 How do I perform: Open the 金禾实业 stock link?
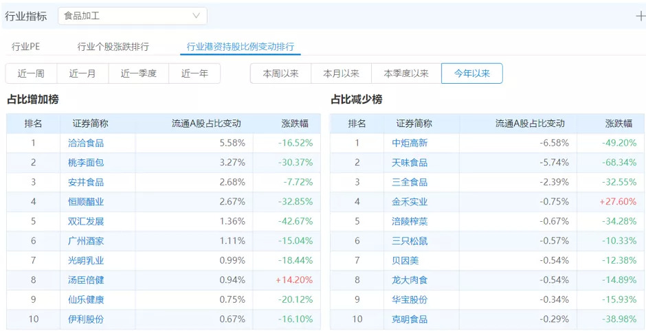pos(410,202)
